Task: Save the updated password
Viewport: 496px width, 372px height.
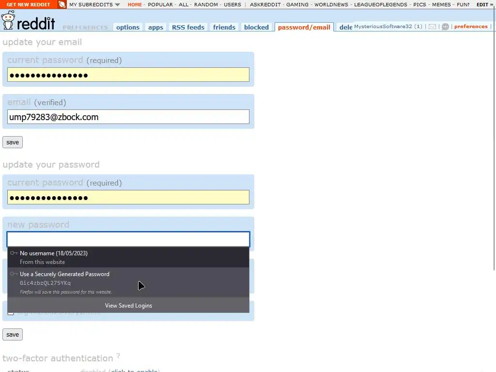Action: click(x=12, y=334)
